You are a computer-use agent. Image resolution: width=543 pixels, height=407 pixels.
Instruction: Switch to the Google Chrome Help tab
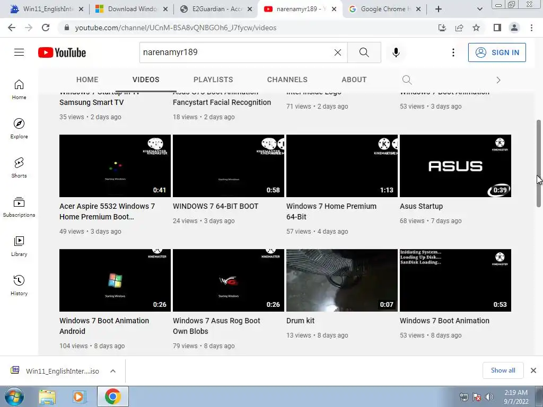pyautogui.click(x=384, y=9)
